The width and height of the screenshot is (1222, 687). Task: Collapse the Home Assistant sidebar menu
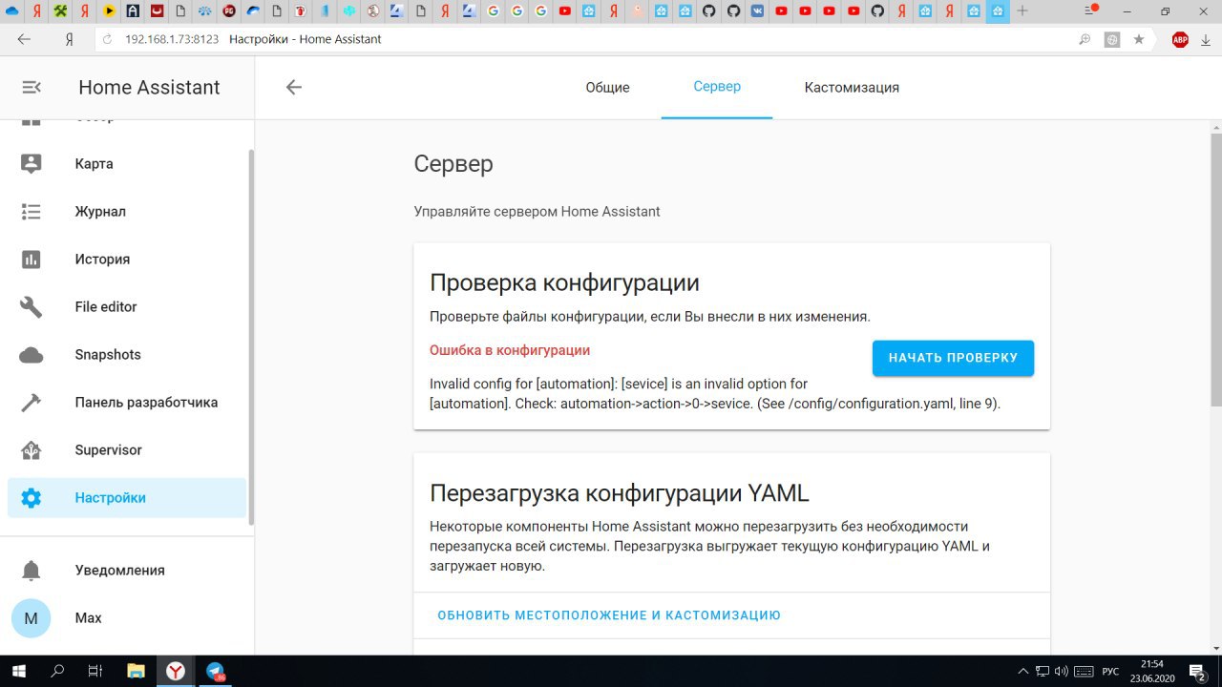click(32, 87)
